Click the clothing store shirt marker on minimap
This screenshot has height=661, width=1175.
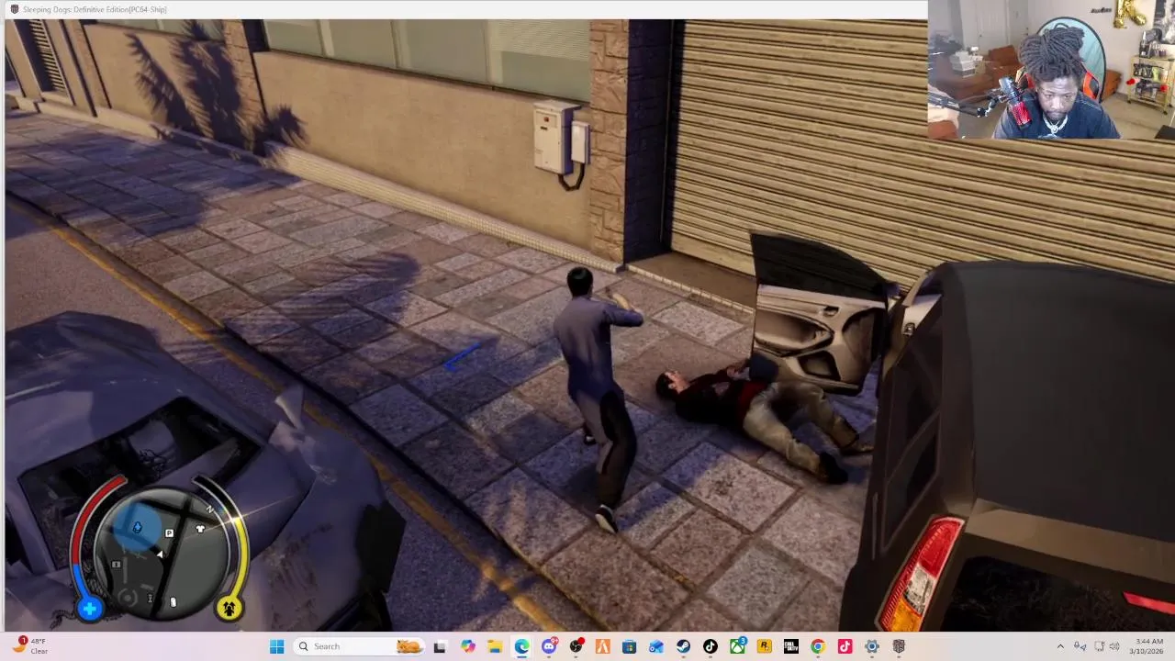(x=200, y=529)
